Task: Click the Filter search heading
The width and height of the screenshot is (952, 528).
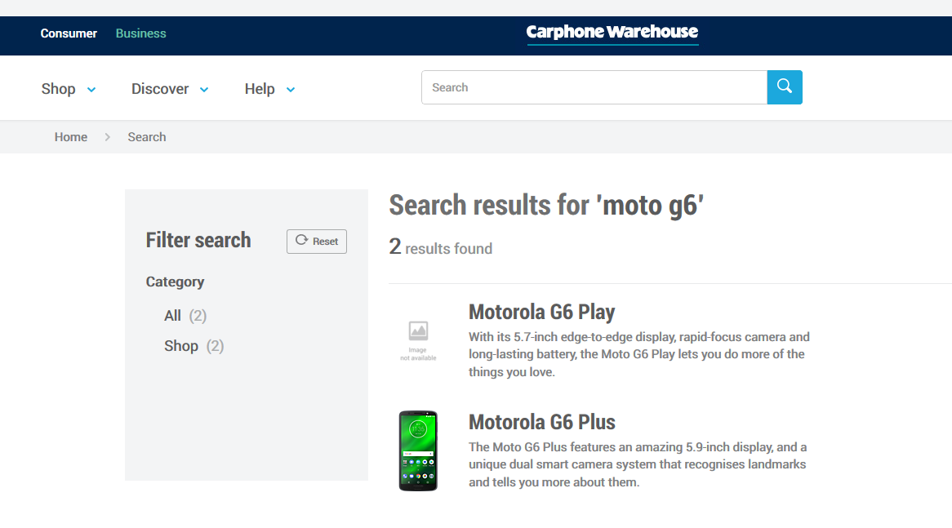Action: click(198, 240)
